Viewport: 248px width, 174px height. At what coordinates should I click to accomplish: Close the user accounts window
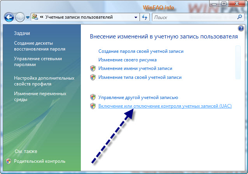click(237, 4)
